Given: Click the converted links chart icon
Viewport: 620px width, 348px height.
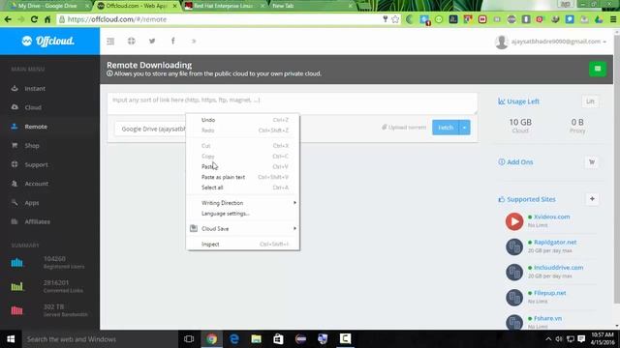Looking at the screenshot, I should click(16, 286).
